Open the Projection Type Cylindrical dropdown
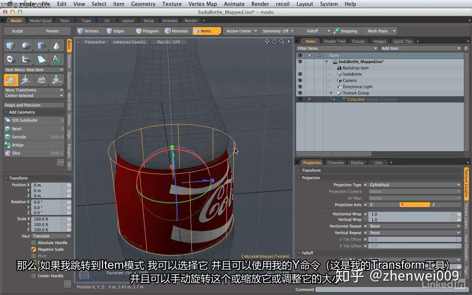This screenshot has width=472, height=295. pos(415,185)
